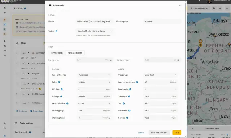
Task: Click the info icon next to Lubricants
Action: [130, 89]
